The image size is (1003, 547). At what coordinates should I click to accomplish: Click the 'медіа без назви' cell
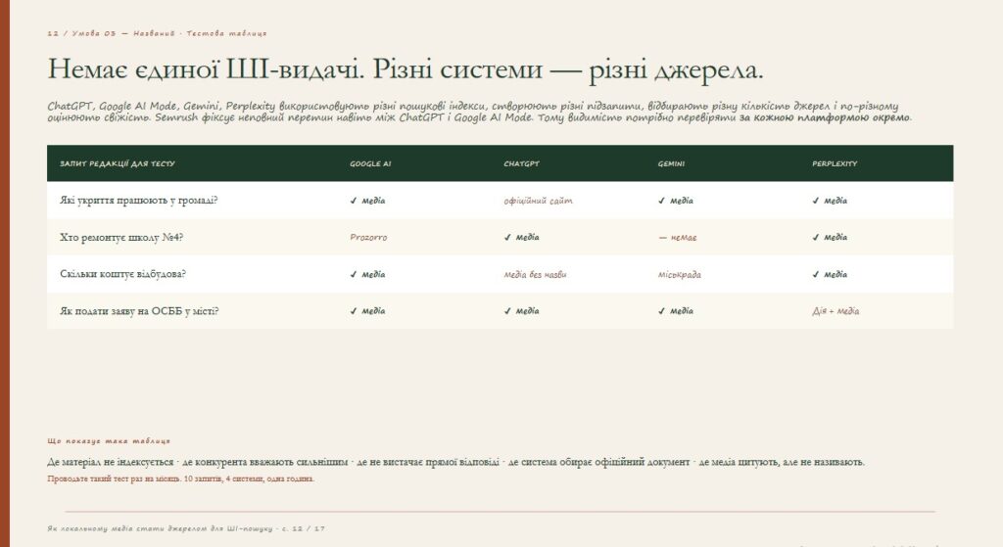click(535, 274)
